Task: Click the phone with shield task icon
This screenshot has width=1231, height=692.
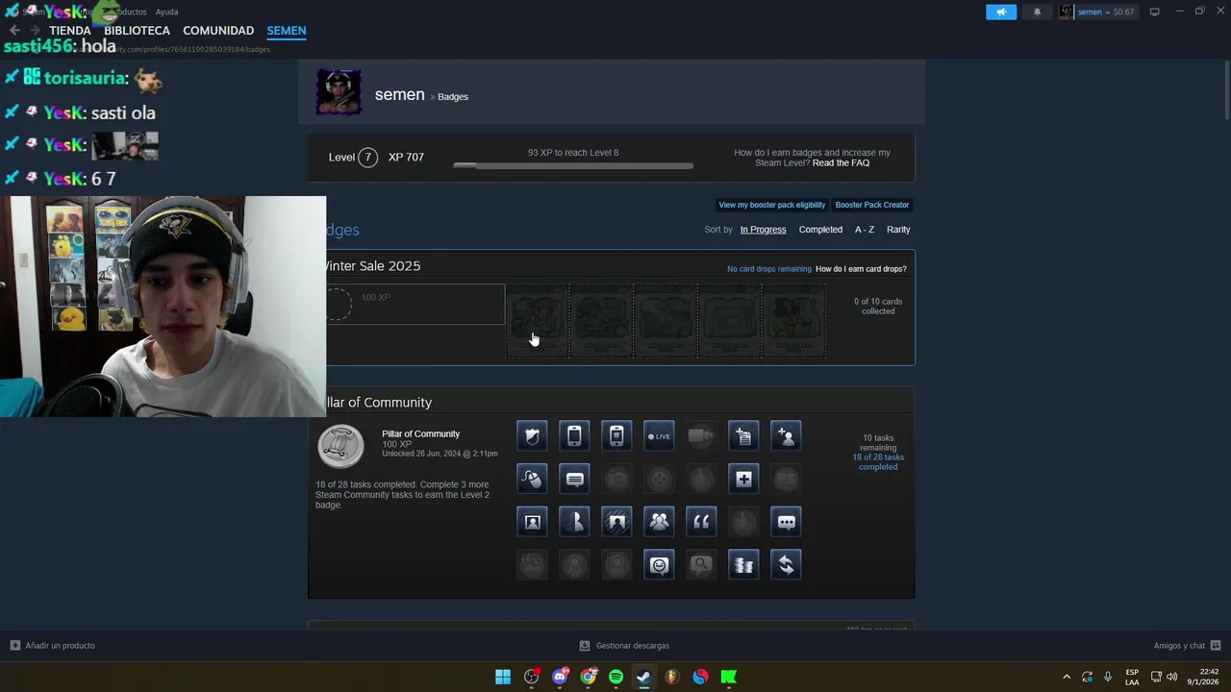Action: [x=616, y=436]
